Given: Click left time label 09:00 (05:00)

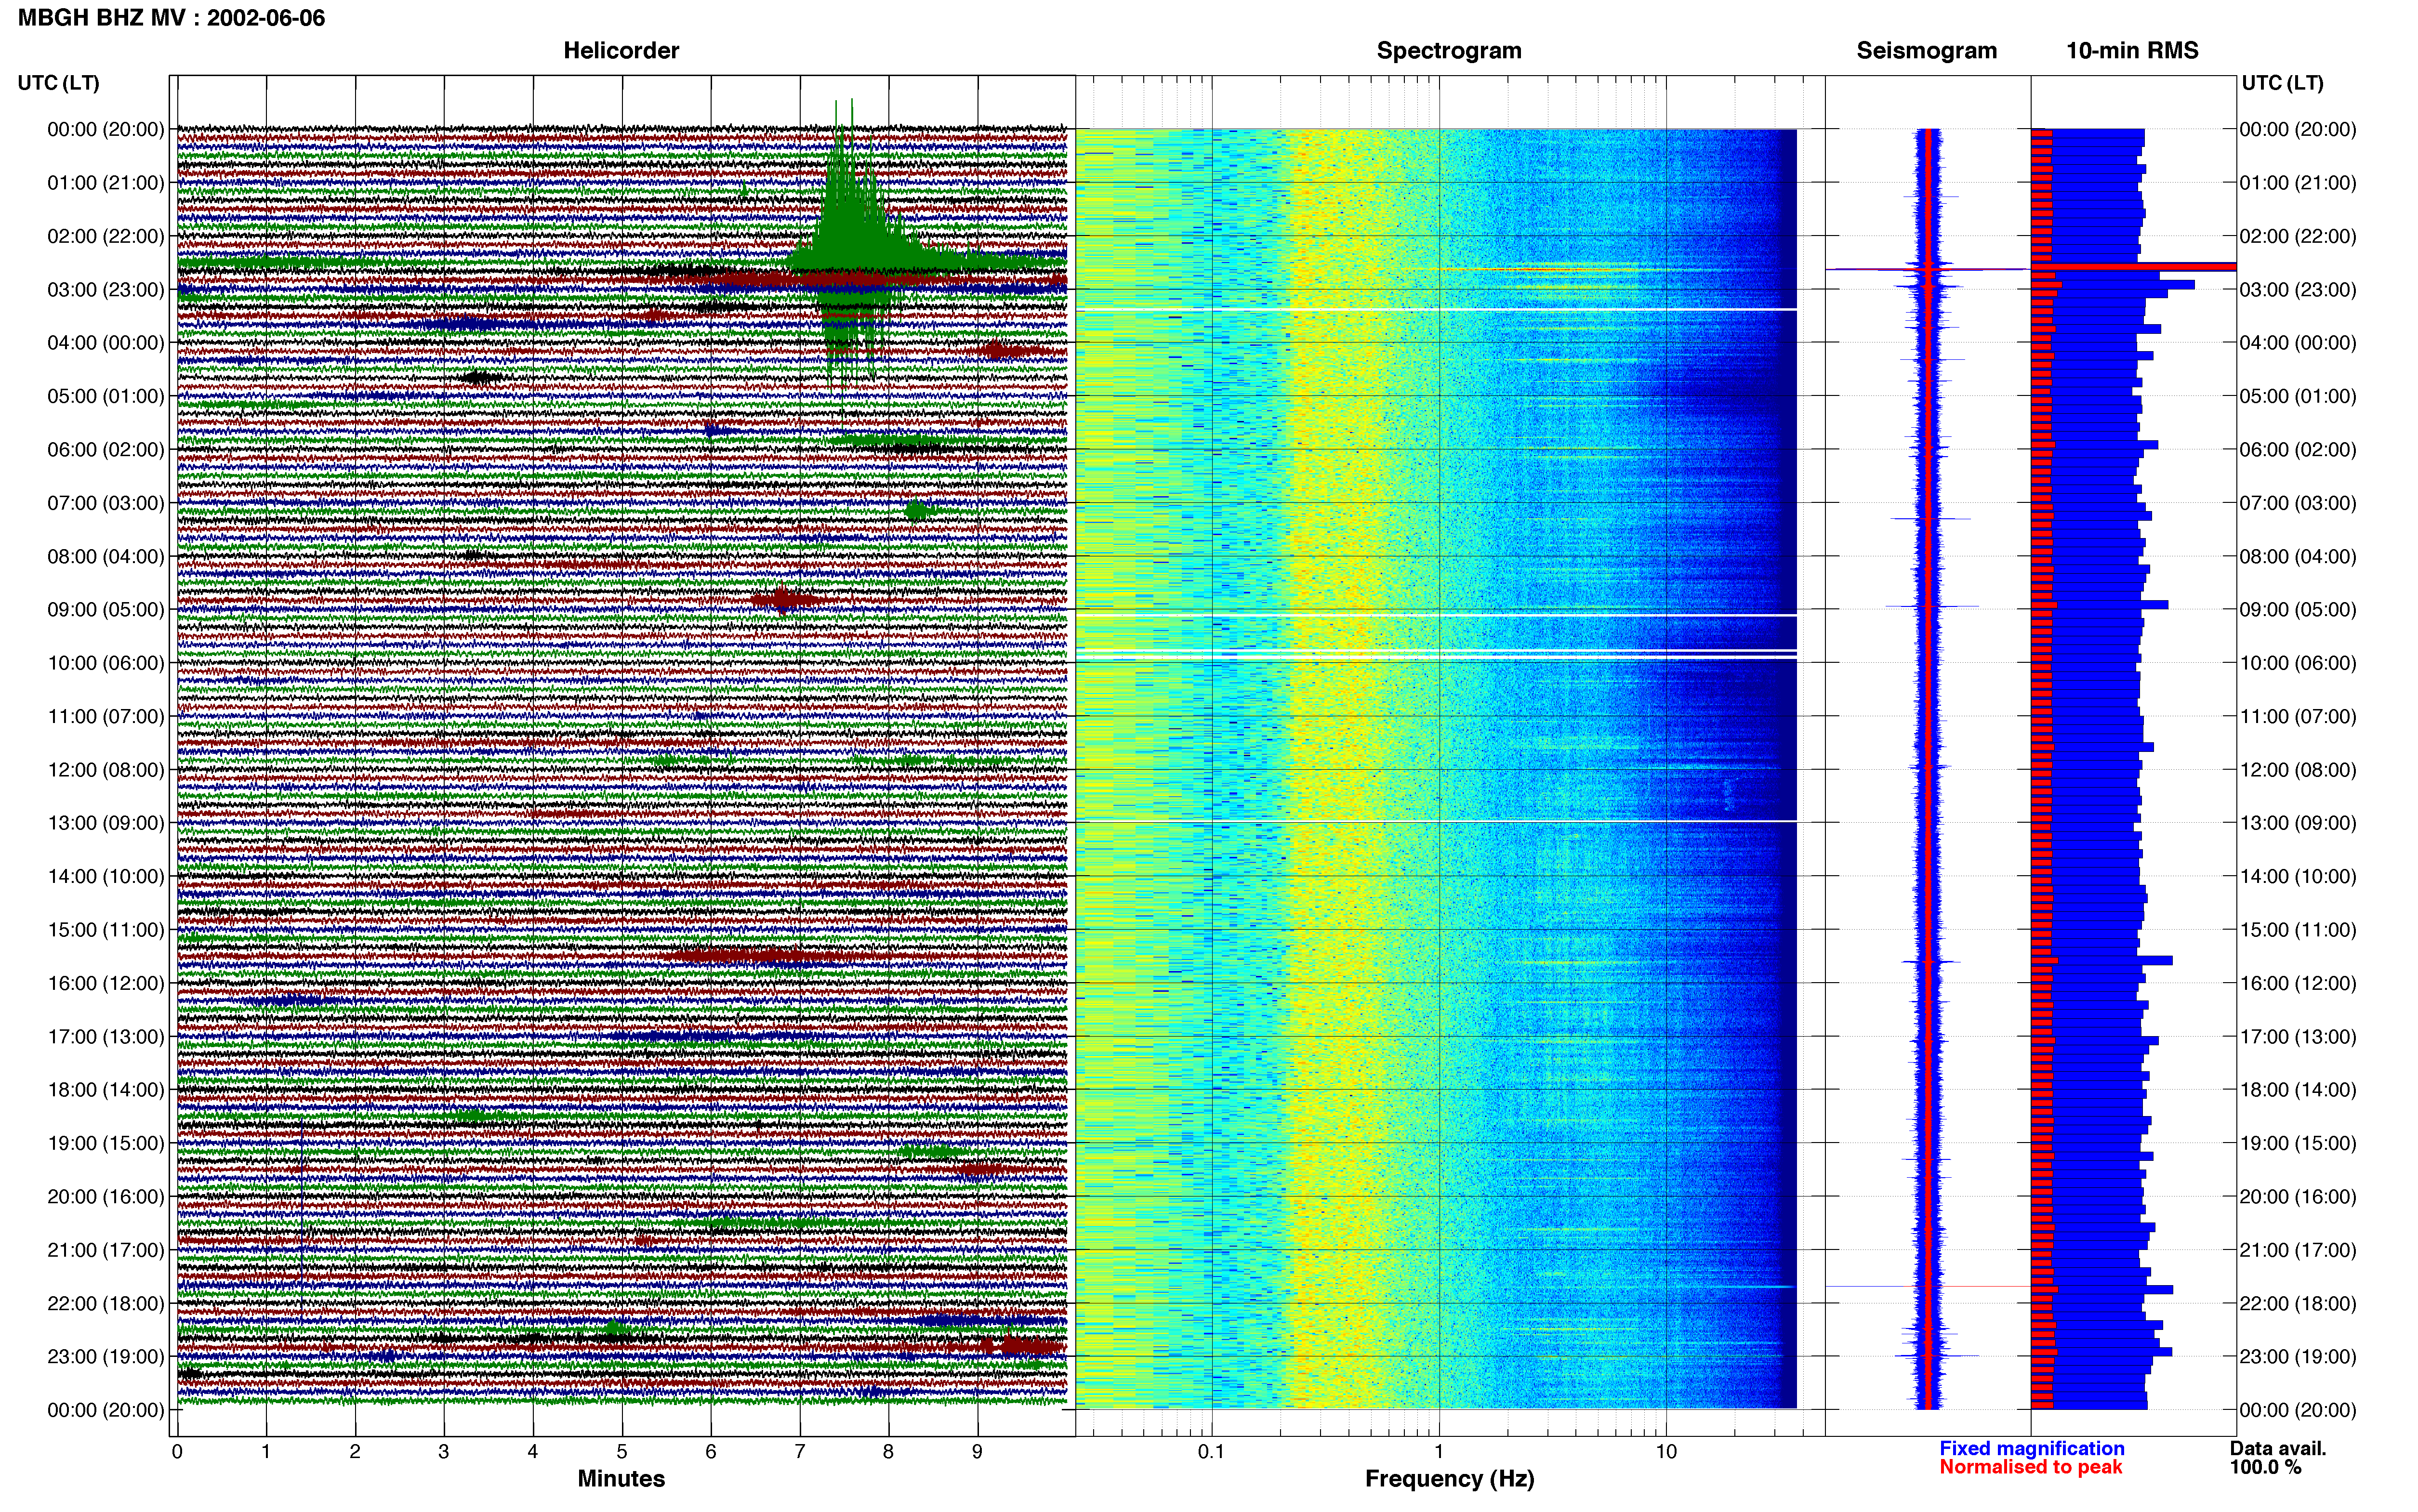Looking at the screenshot, I should pos(106,610).
